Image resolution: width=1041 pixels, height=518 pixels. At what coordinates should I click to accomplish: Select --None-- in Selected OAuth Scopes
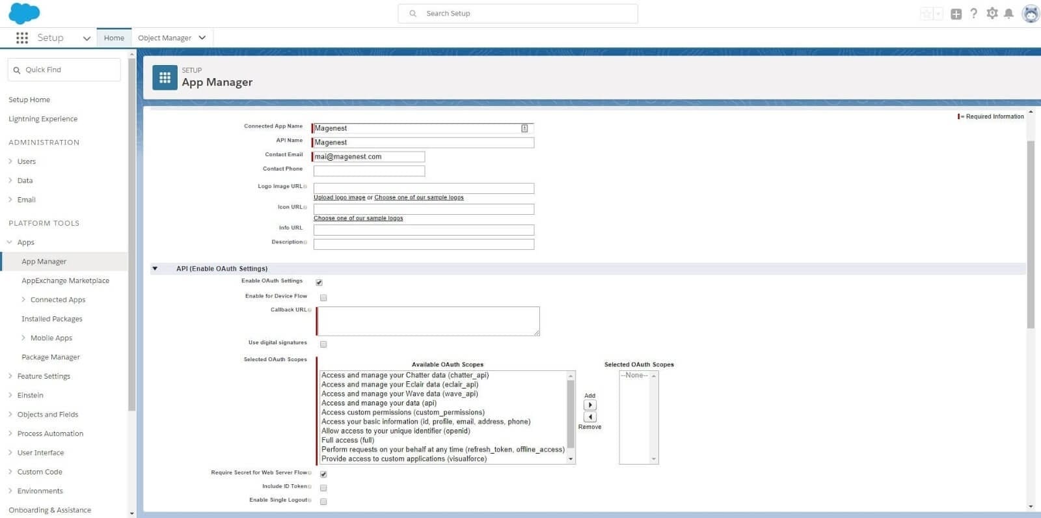pos(634,375)
